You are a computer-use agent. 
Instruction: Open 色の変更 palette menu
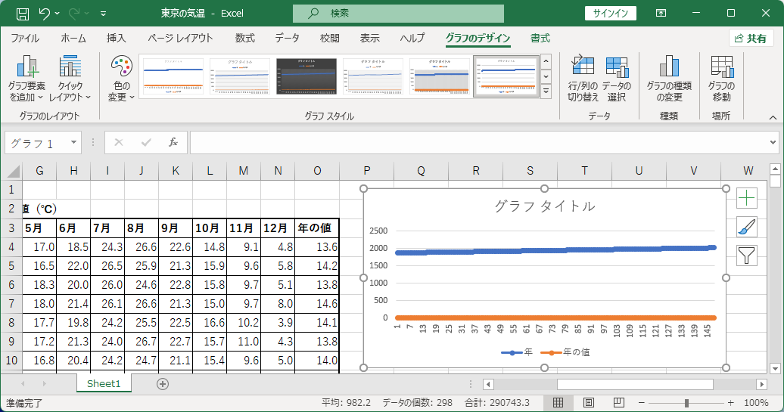tap(122, 79)
